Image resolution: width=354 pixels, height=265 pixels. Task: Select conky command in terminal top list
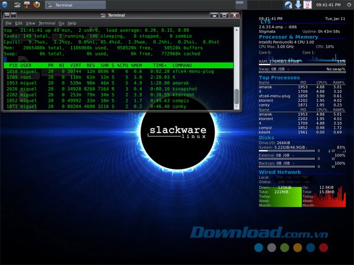coord(179,107)
